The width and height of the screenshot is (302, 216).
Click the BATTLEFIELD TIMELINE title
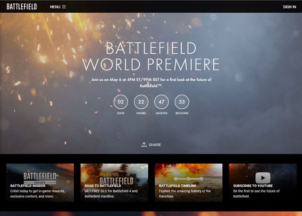[177, 186]
